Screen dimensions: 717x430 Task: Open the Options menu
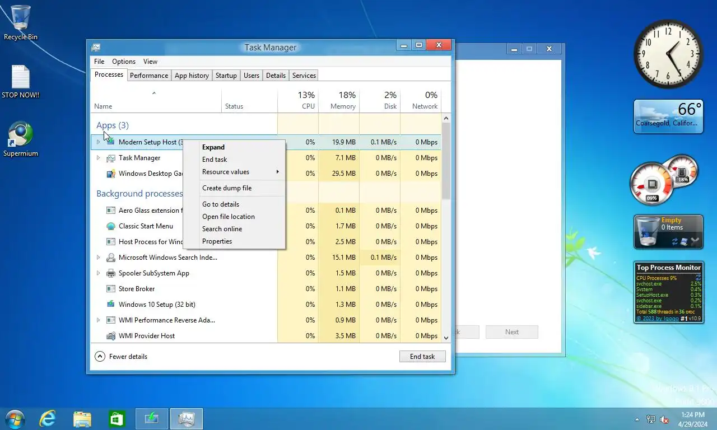(x=124, y=62)
